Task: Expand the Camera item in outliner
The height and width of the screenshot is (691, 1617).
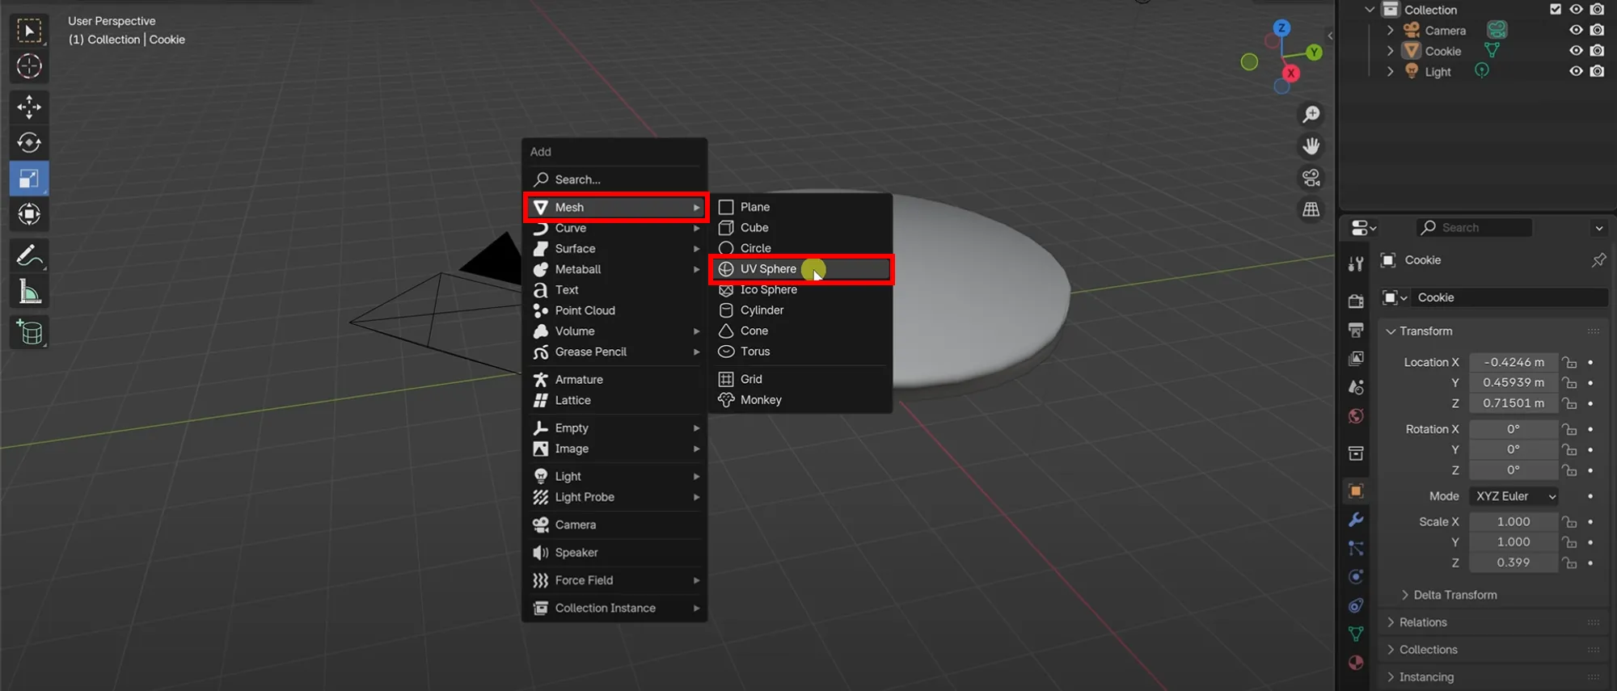Action: pyautogui.click(x=1390, y=31)
